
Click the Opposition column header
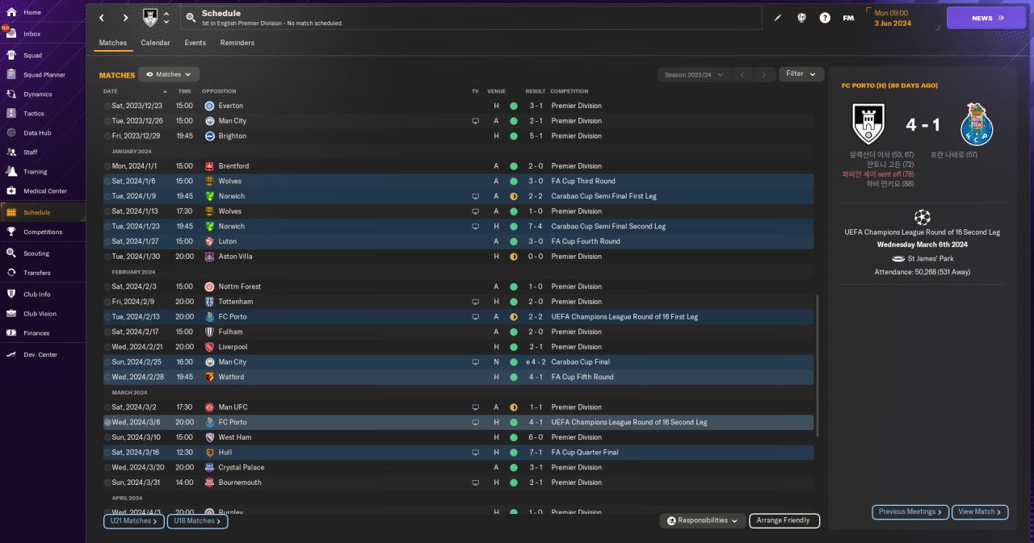[x=219, y=91]
